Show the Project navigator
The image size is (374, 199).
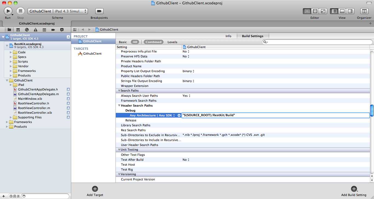[9, 30]
